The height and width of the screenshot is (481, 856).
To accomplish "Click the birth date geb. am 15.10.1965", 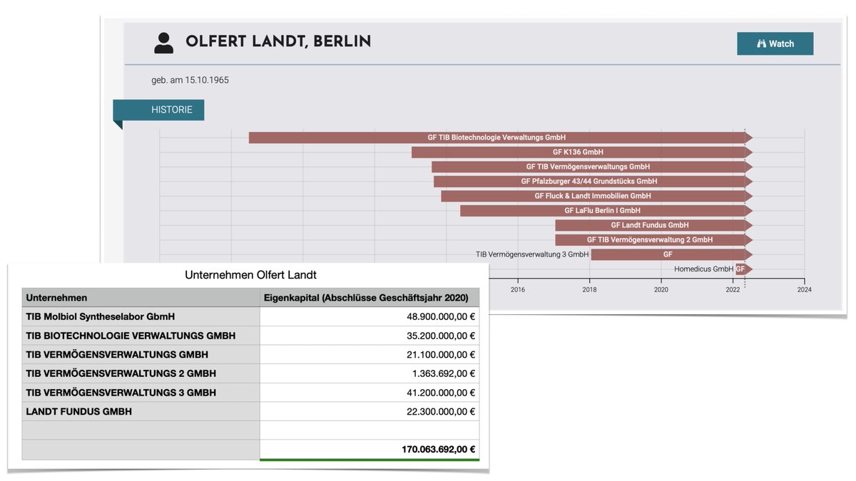I will (x=190, y=80).
